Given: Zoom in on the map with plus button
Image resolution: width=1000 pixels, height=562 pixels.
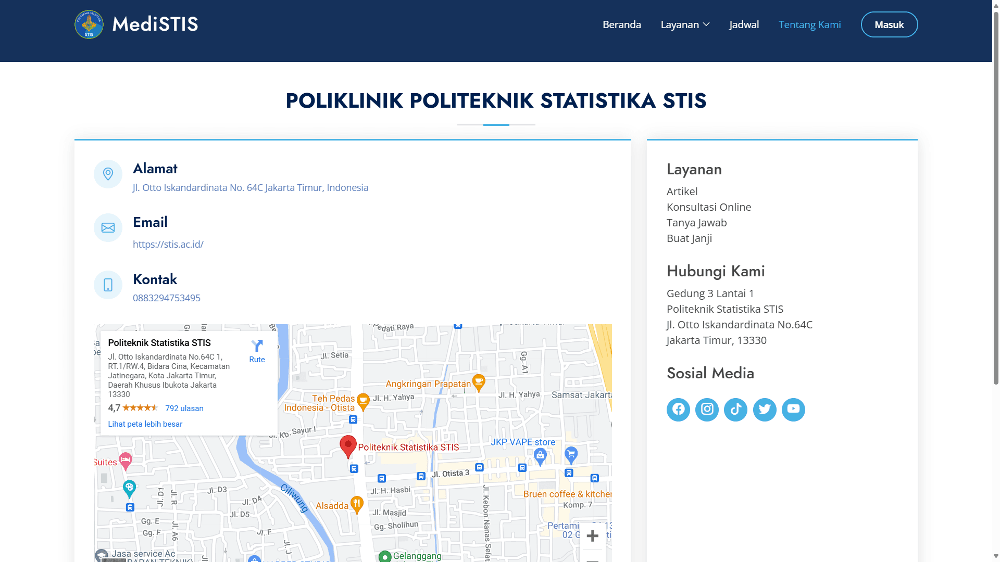Looking at the screenshot, I should 592,535.
